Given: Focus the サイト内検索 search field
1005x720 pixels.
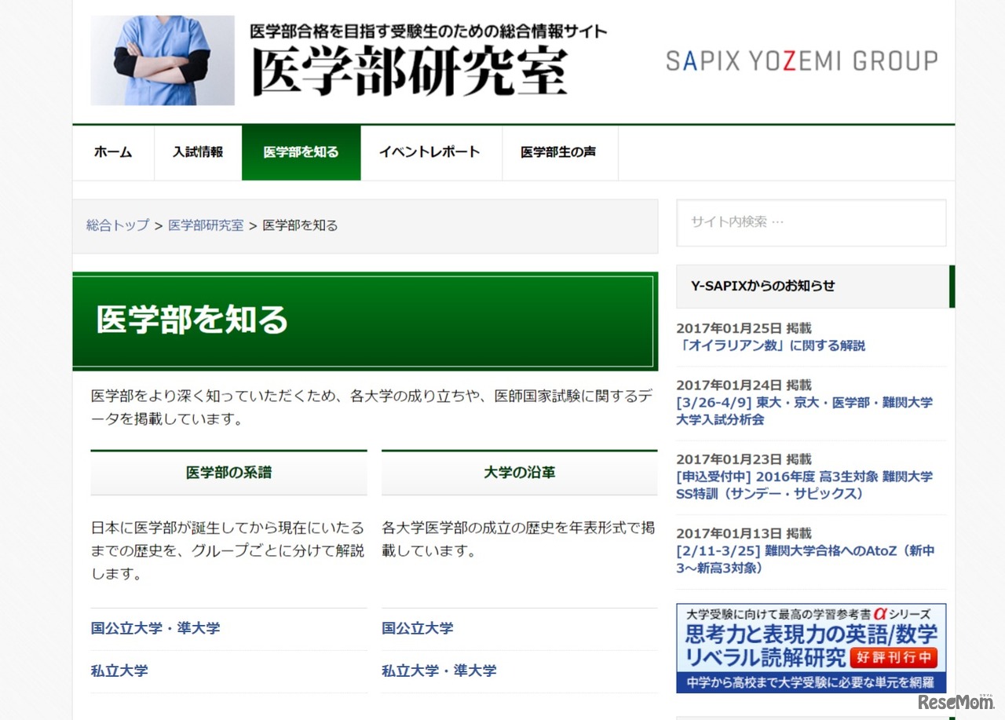Looking at the screenshot, I should pyautogui.click(x=811, y=222).
